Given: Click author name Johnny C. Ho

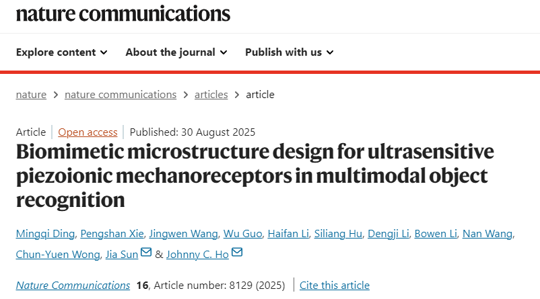Looking at the screenshot, I should pos(197,255).
